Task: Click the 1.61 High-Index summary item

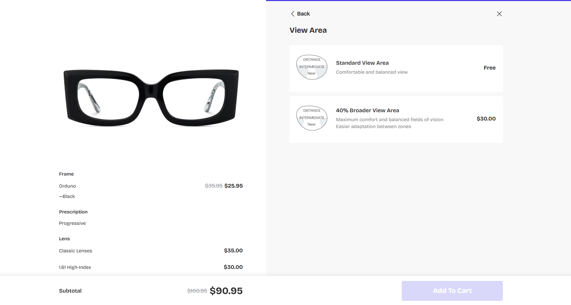Action: (75, 267)
